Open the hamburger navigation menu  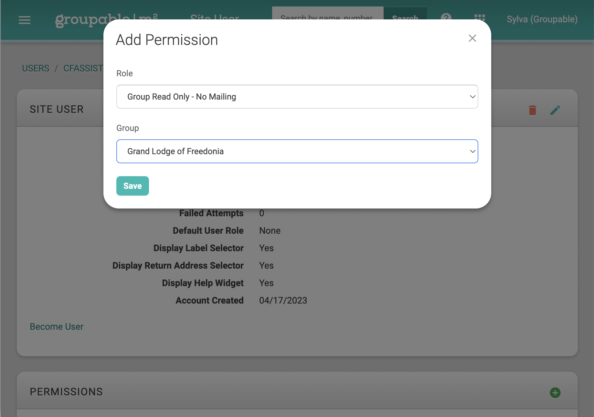[25, 20]
